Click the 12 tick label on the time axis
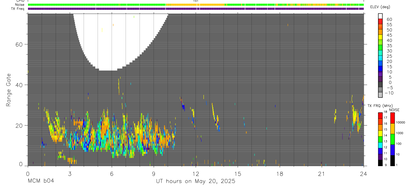 (196, 173)
